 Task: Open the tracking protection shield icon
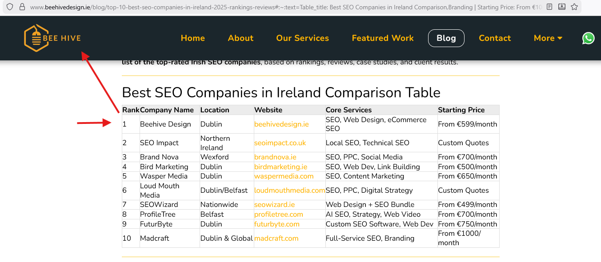[x=10, y=7]
